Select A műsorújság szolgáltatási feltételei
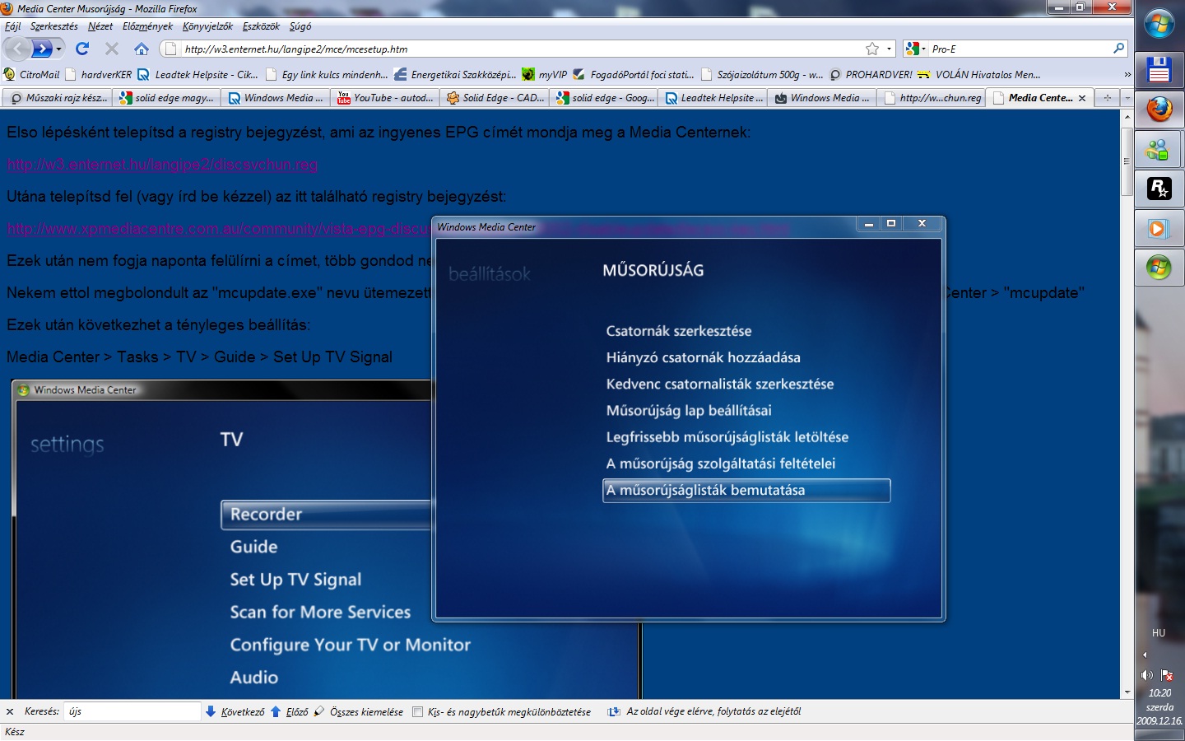 (720, 464)
